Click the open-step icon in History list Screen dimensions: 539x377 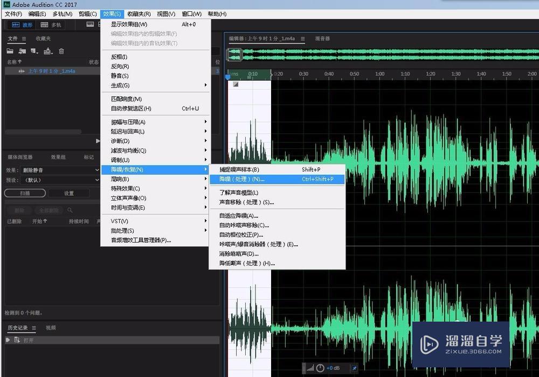pos(17,340)
